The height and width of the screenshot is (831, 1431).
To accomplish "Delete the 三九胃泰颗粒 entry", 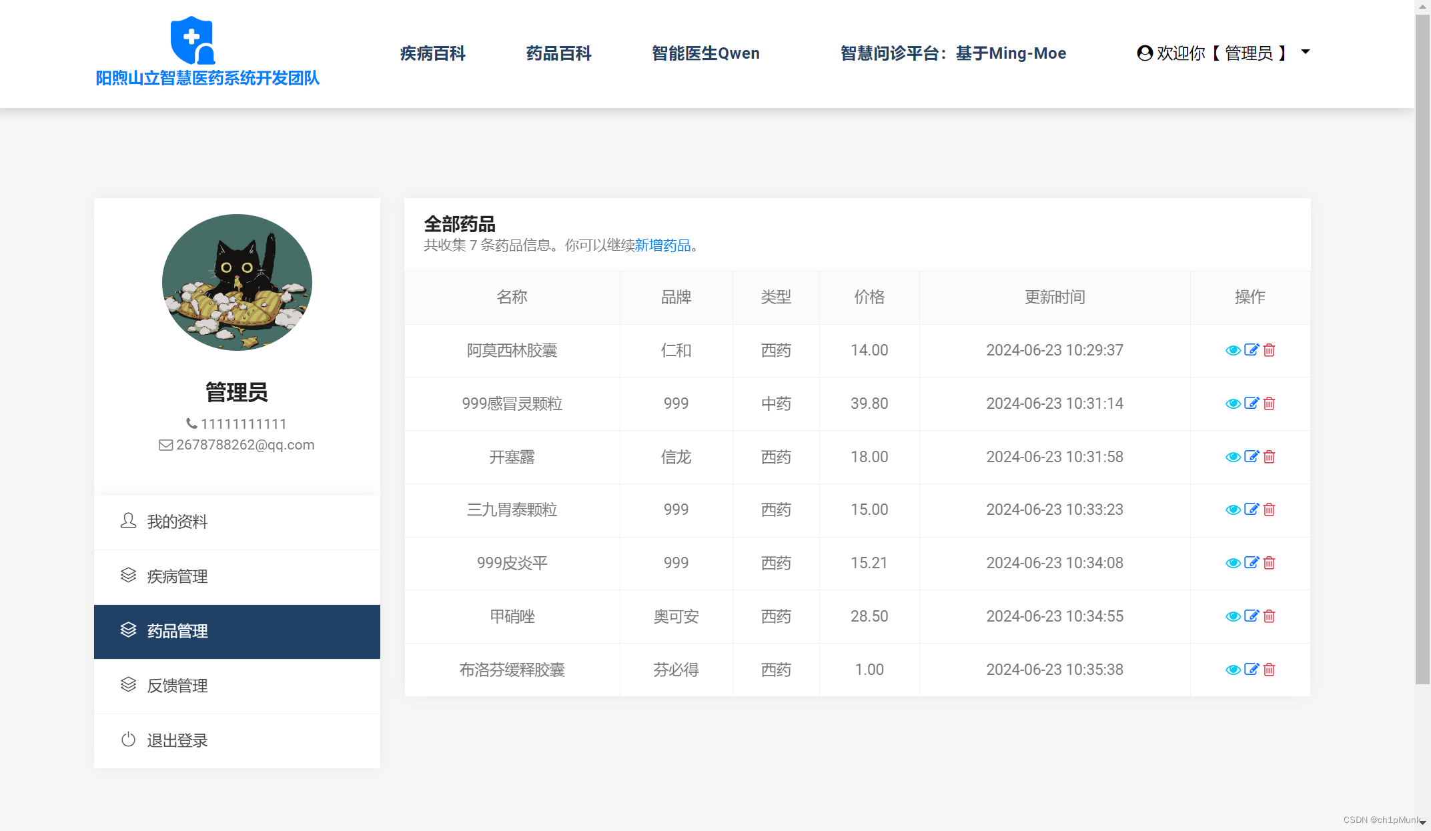I will [x=1269, y=510].
